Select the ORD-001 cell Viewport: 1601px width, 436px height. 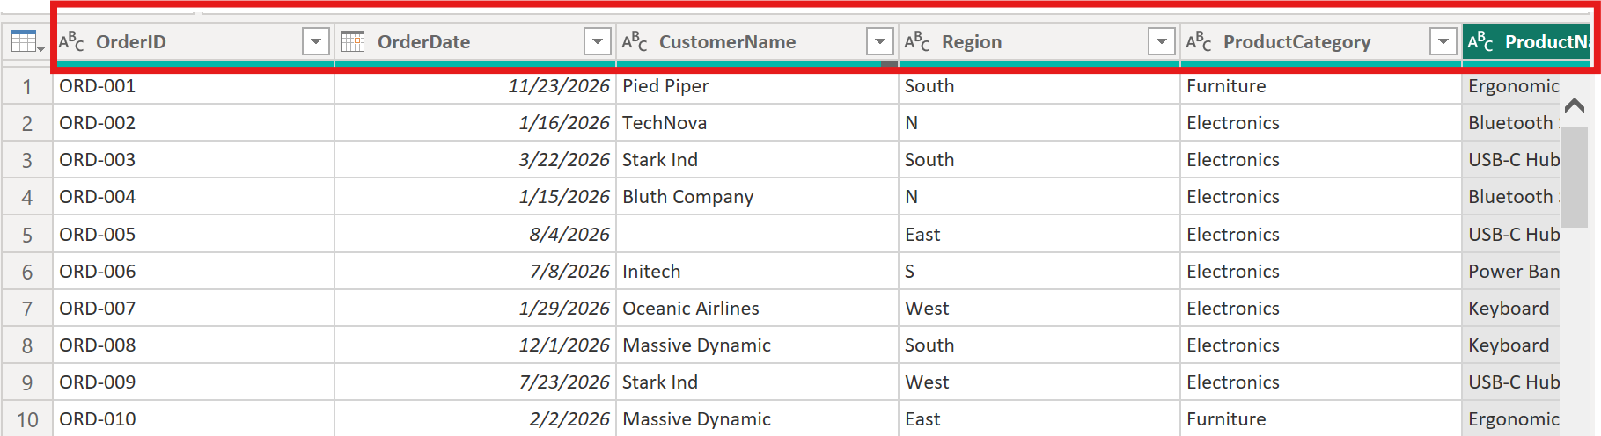194,86
